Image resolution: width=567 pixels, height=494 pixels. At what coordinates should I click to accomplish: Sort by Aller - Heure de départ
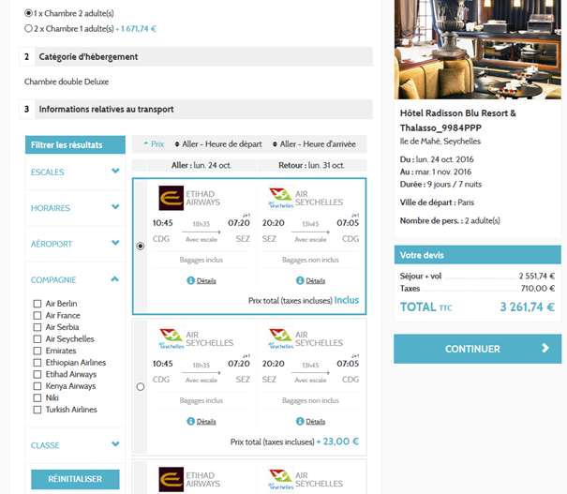pyautogui.click(x=218, y=144)
